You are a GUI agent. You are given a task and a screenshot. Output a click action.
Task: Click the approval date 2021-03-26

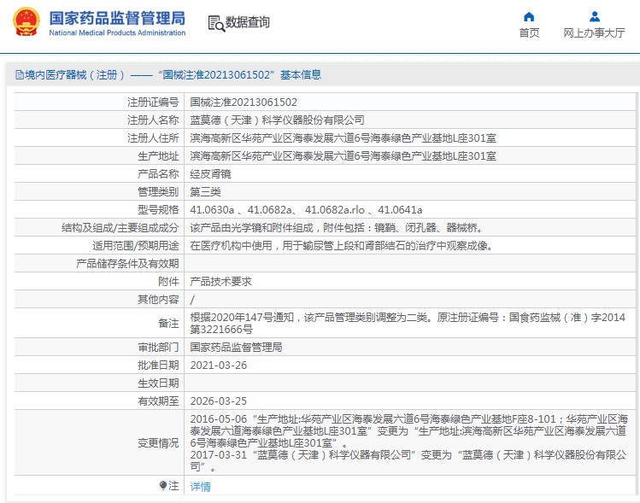point(218,366)
